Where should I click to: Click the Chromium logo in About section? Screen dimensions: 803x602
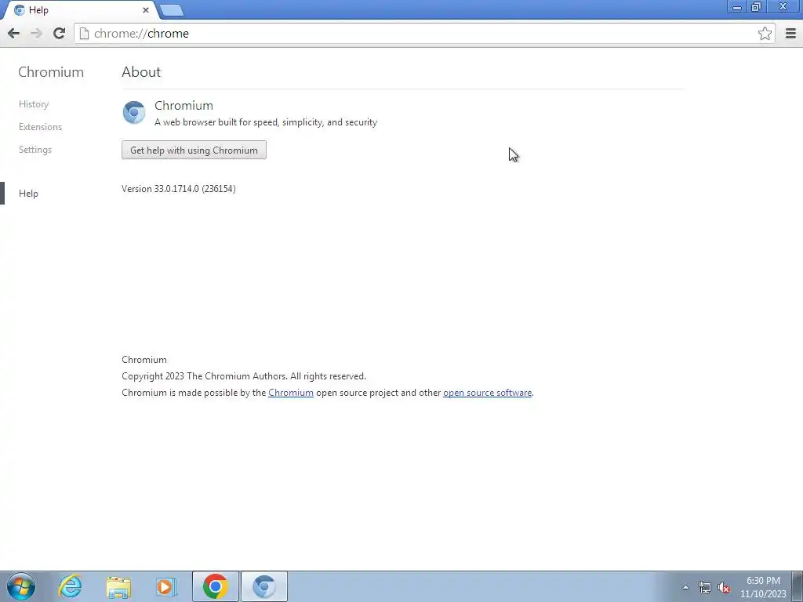tap(134, 113)
